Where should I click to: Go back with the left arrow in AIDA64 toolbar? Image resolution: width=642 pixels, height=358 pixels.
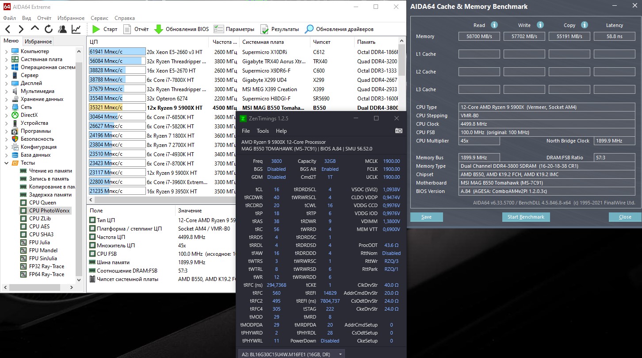(x=8, y=29)
